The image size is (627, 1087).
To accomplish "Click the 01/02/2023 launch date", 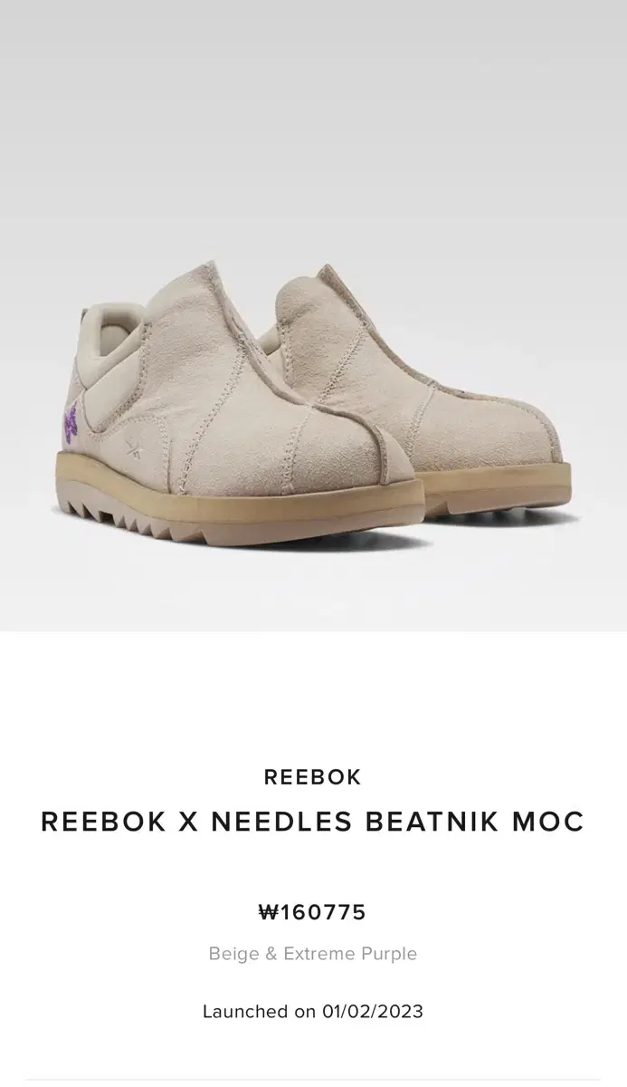I will click(x=373, y=1012).
